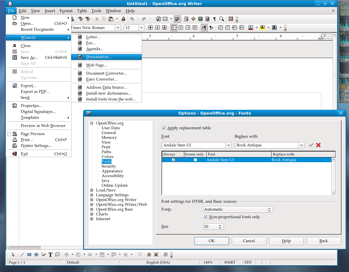
Task: Check Screen only box for Andale Sans UI
Action: (x=195, y=160)
